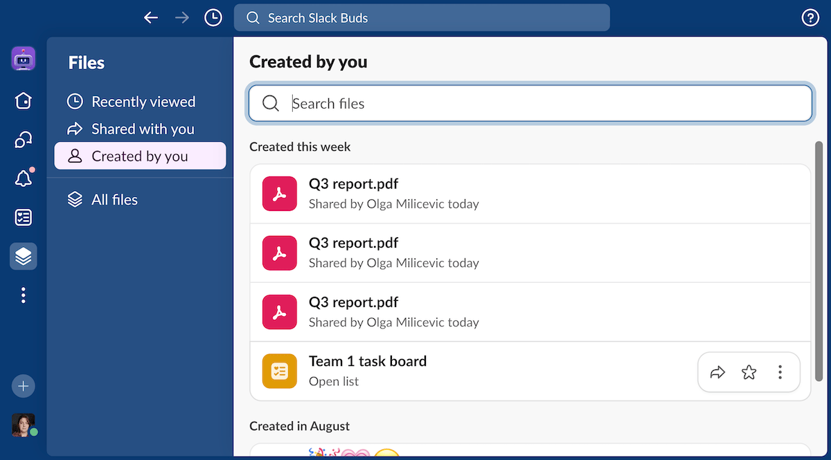Image resolution: width=831 pixels, height=460 pixels.
Task: Click the Team 1 task board list icon
Action: [280, 371]
